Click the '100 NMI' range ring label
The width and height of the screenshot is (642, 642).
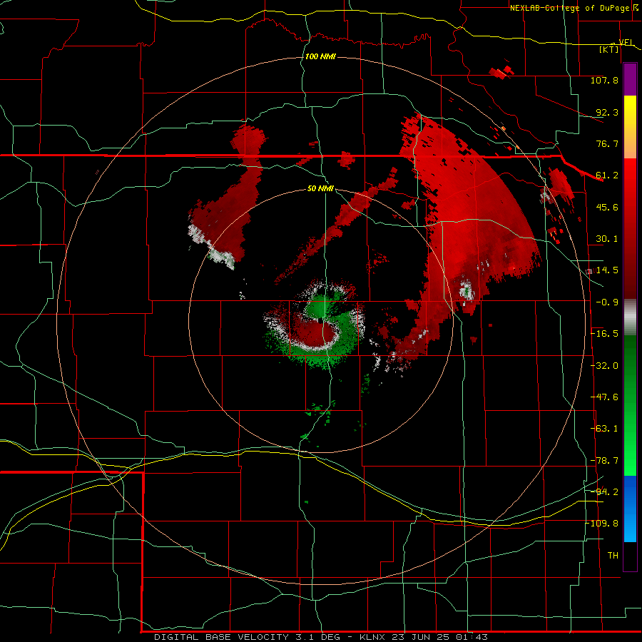320,56
